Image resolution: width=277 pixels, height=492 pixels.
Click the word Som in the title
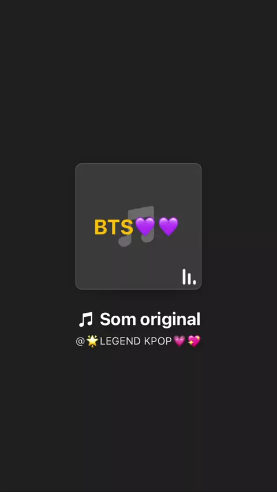118,319
